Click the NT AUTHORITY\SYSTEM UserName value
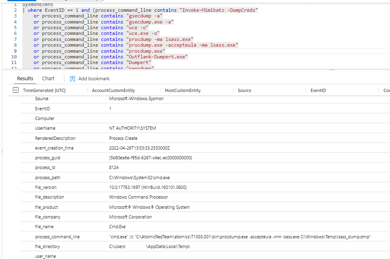The width and height of the screenshot is (390, 259). click(x=132, y=128)
